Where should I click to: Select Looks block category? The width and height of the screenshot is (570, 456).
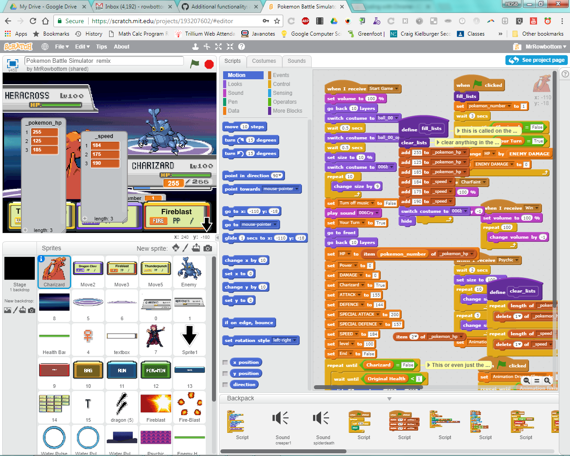(235, 84)
